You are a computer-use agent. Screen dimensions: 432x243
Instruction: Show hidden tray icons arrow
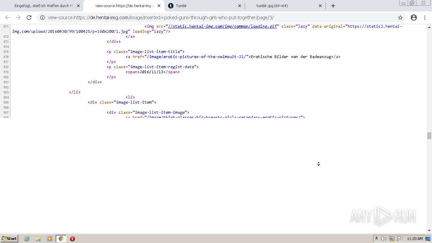coord(376,239)
